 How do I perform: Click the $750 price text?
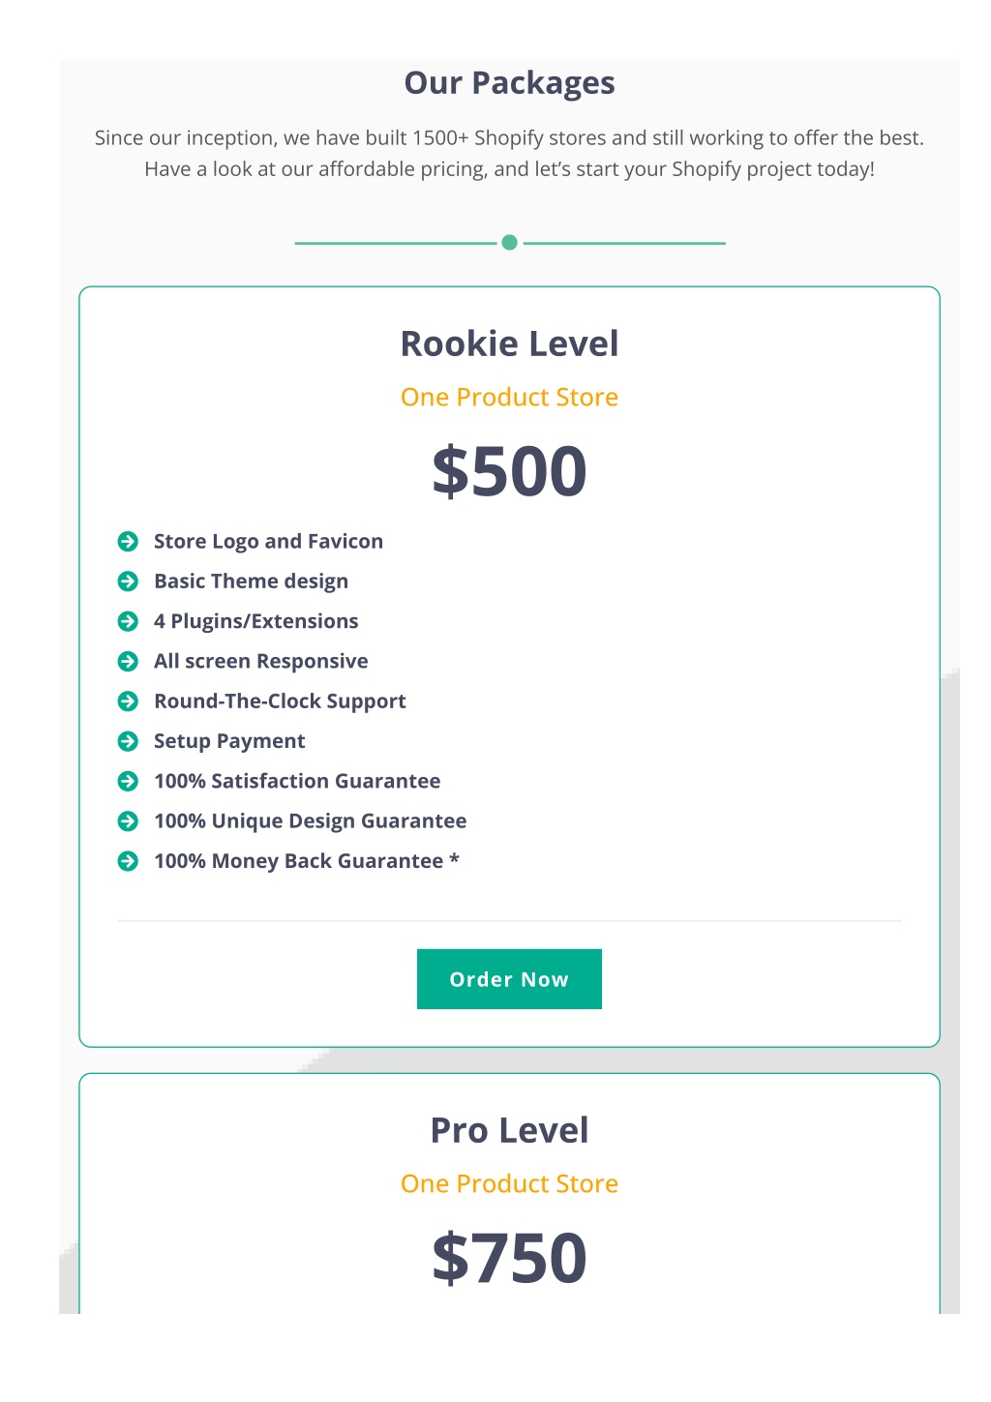click(509, 1259)
